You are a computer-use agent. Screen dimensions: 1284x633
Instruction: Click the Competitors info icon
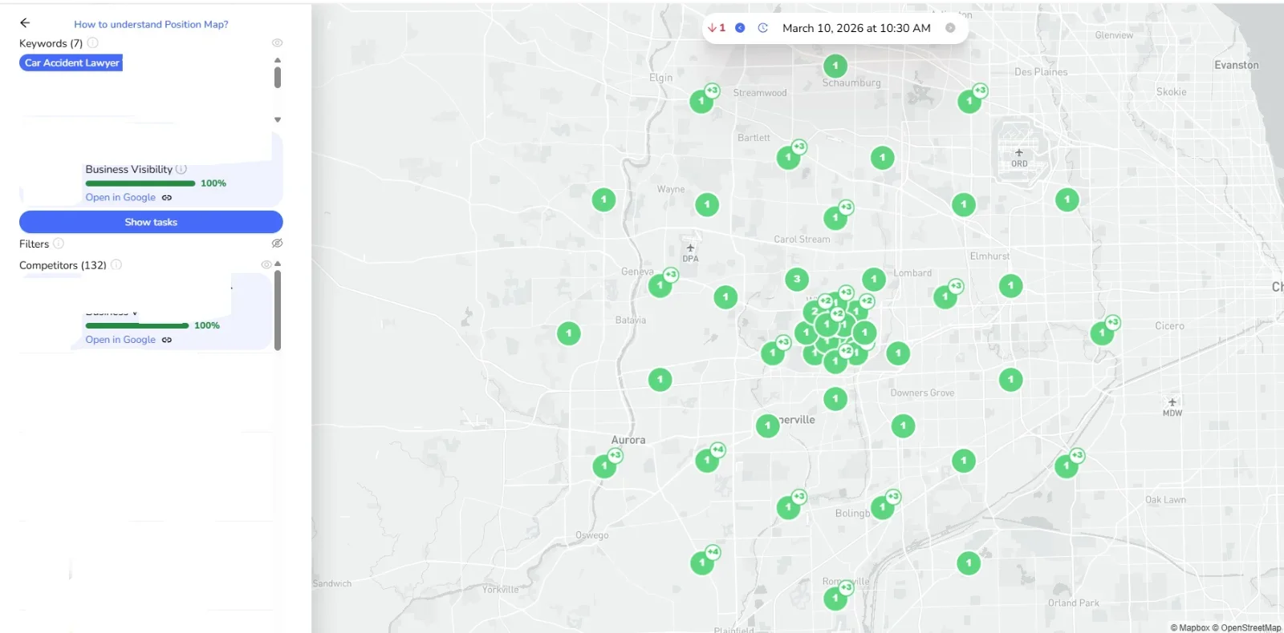116,265
